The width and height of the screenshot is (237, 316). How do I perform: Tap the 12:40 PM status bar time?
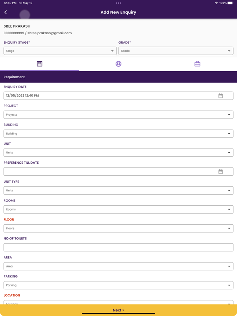pos(10,3)
